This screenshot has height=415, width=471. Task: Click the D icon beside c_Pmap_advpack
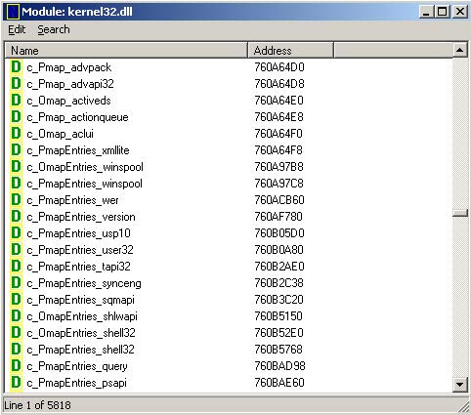click(x=16, y=67)
